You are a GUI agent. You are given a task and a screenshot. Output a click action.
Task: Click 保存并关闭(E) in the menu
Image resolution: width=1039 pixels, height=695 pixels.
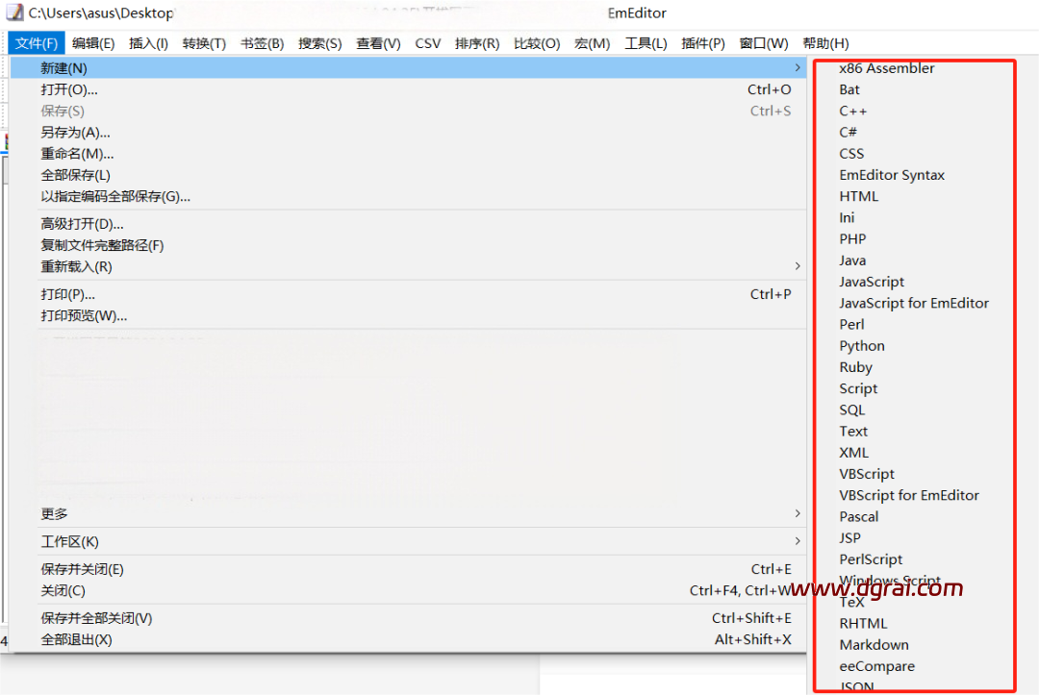(82, 569)
